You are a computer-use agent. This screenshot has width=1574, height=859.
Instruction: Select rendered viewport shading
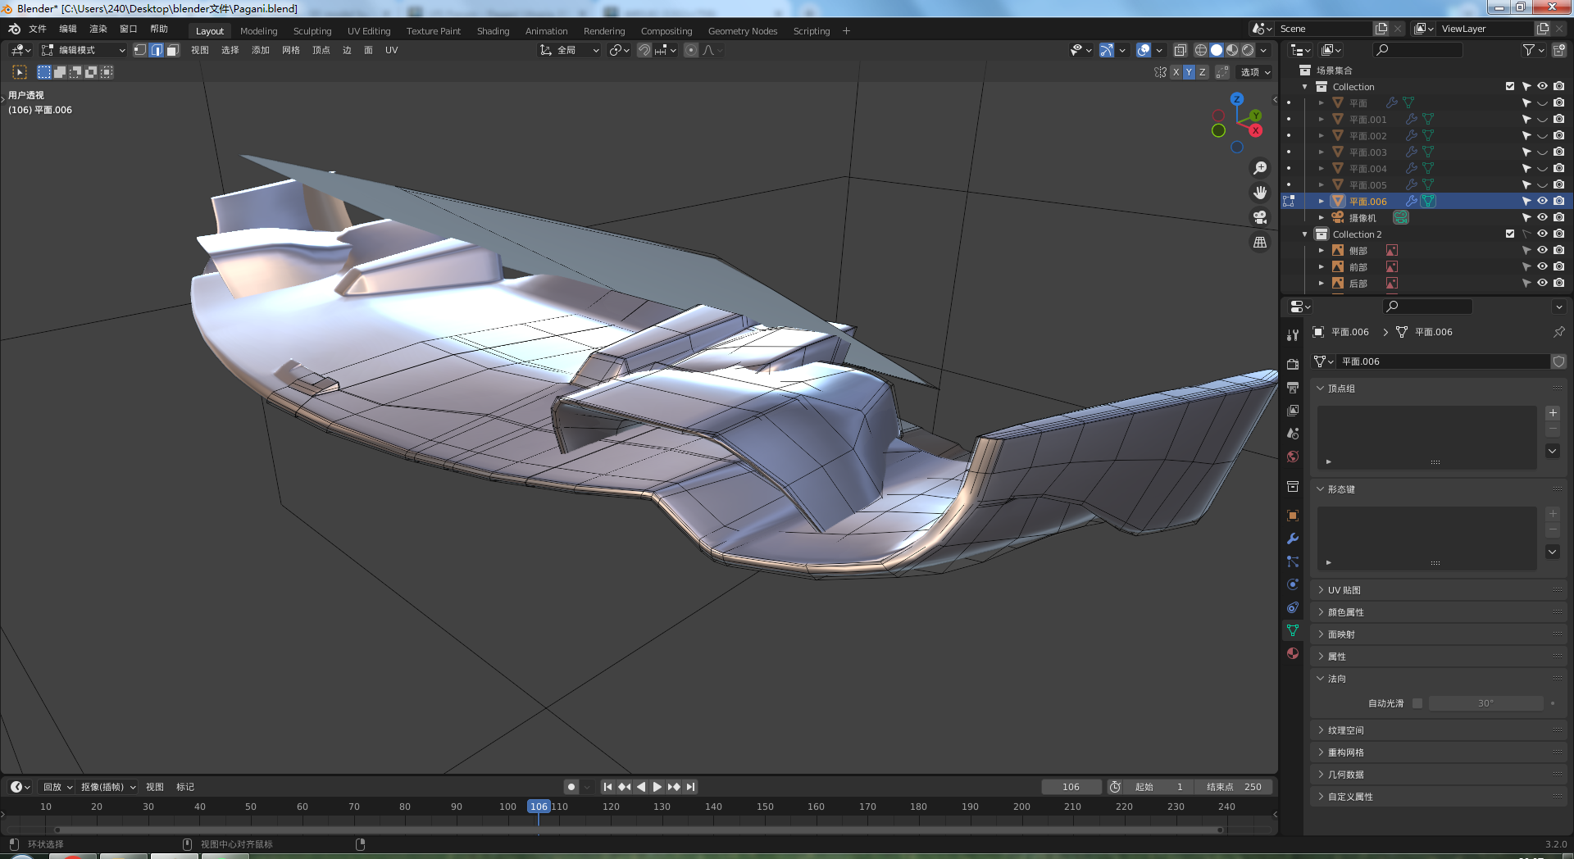pos(1248,50)
